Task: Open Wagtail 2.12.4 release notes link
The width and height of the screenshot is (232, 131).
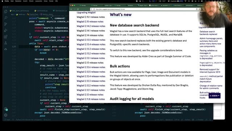Action: click(91, 76)
